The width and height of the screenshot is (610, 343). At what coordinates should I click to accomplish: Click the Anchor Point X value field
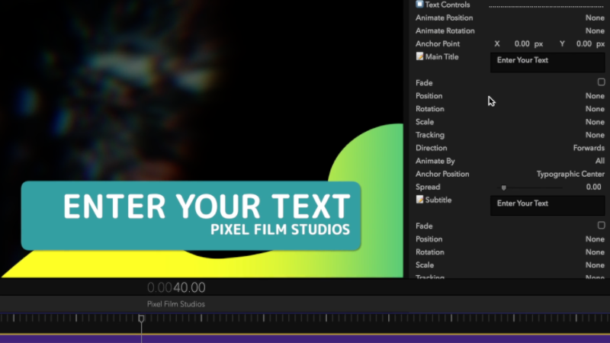point(522,44)
